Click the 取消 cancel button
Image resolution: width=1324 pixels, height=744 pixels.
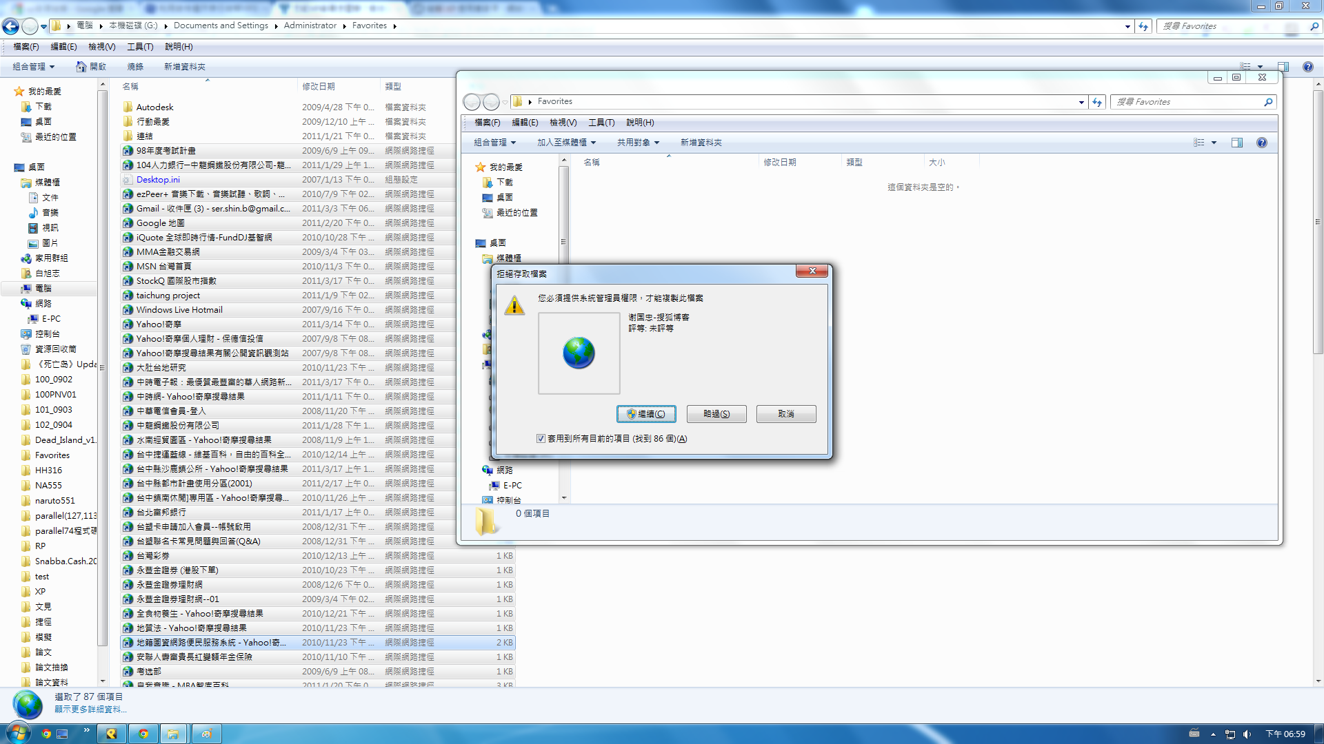click(x=786, y=414)
